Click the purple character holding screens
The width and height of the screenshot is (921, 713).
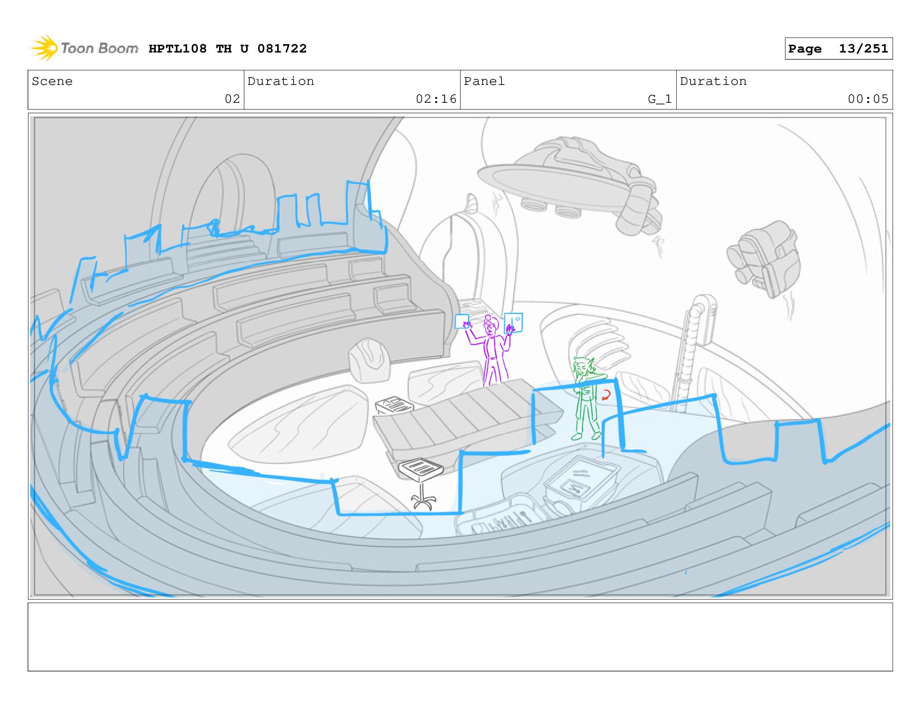(x=490, y=350)
